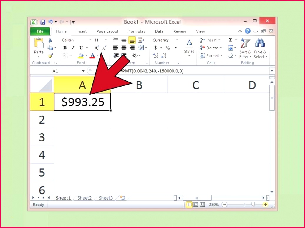305x228 pixels.
Task: Click the Font Color red swatch
Action: 92,55
